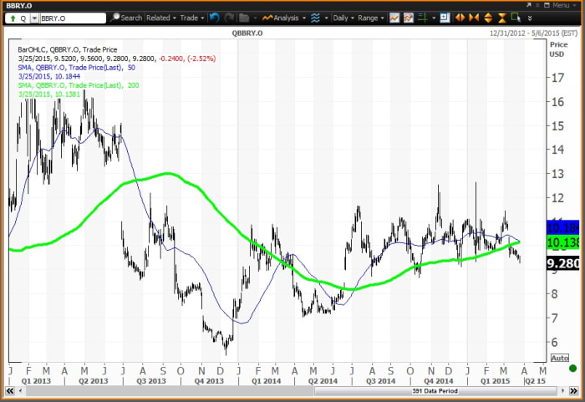Image resolution: width=585 pixels, height=402 pixels.
Task: Select the green crosshair tool
Action: pos(424,18)
